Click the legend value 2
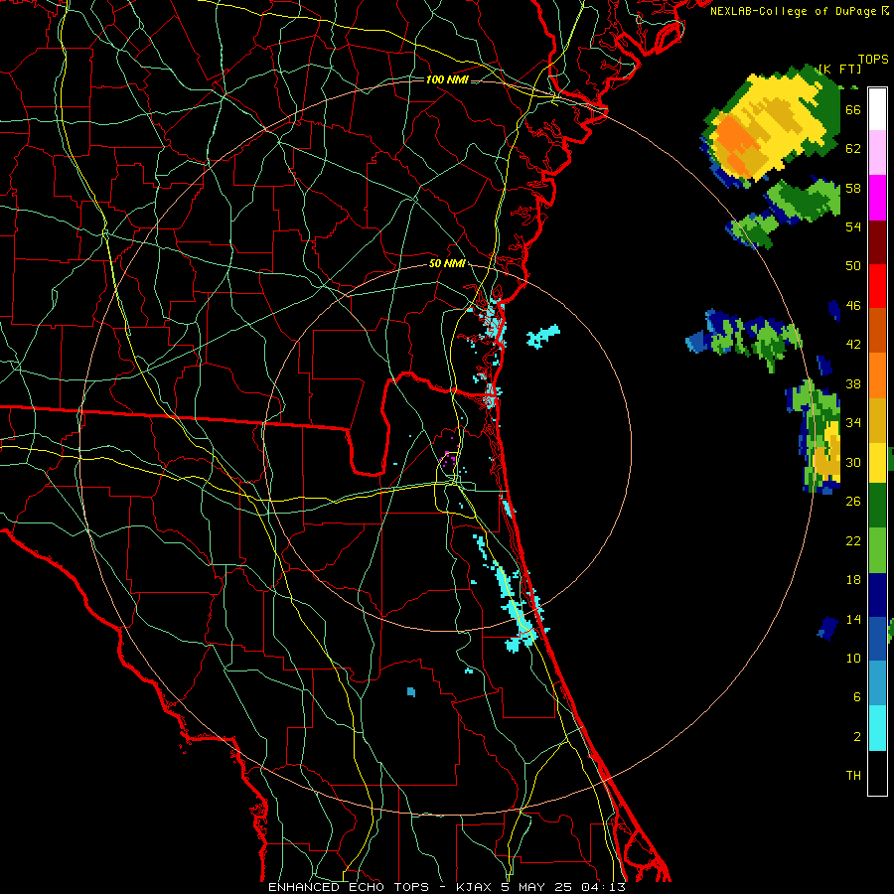This screenshot has width=894, height=894. pos(856,737)
